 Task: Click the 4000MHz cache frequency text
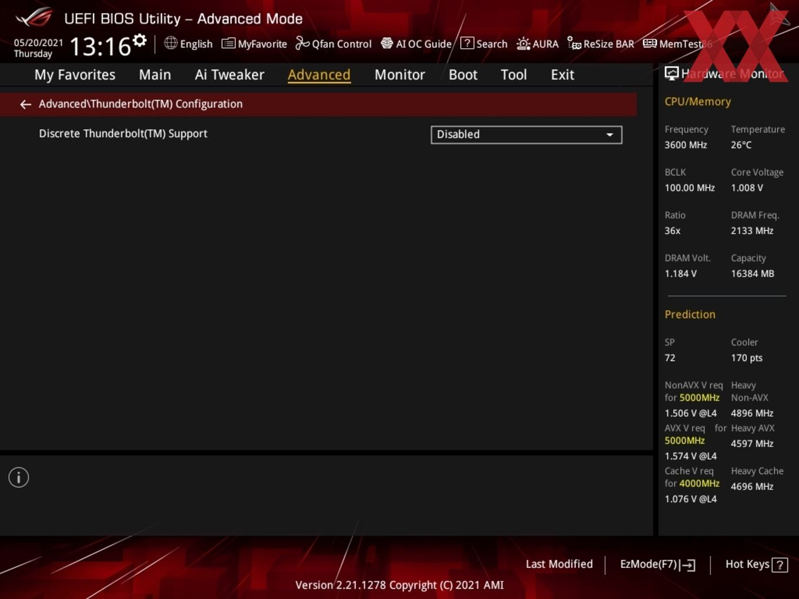click(x=699, y=484)
